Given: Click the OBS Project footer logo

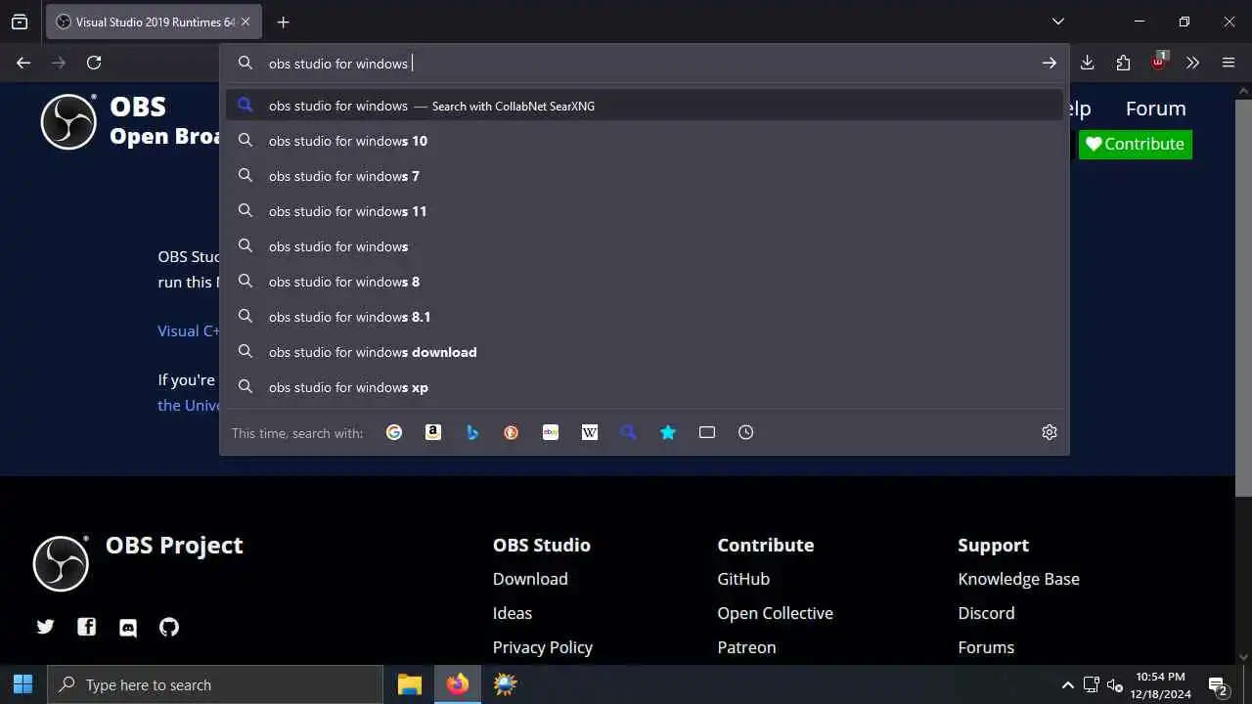Looking at the screenshot, I should coord(61,563).
